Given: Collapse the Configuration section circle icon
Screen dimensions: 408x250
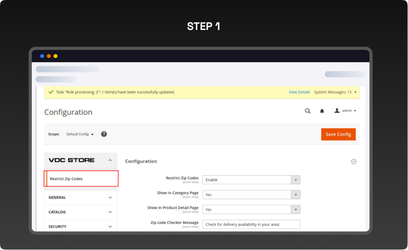Looking at the screenshot, I should (x=354, y=161).
